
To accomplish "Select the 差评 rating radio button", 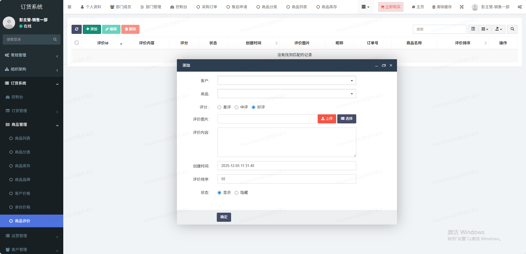I will click(x=219, y=107).
